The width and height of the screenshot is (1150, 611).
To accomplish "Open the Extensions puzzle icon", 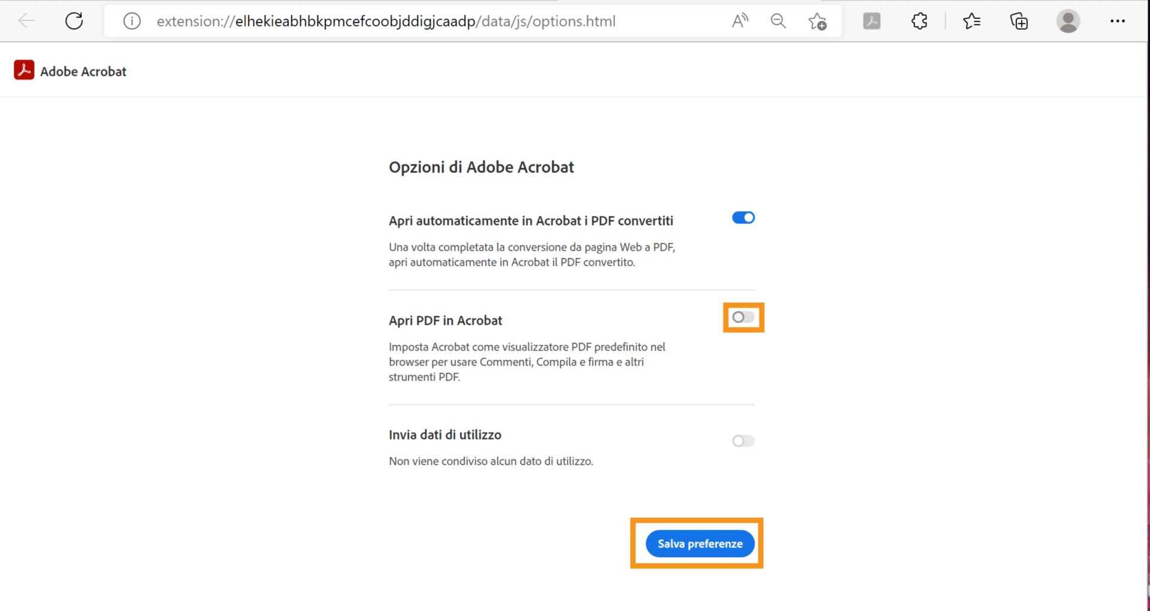I will click(919, 20).
